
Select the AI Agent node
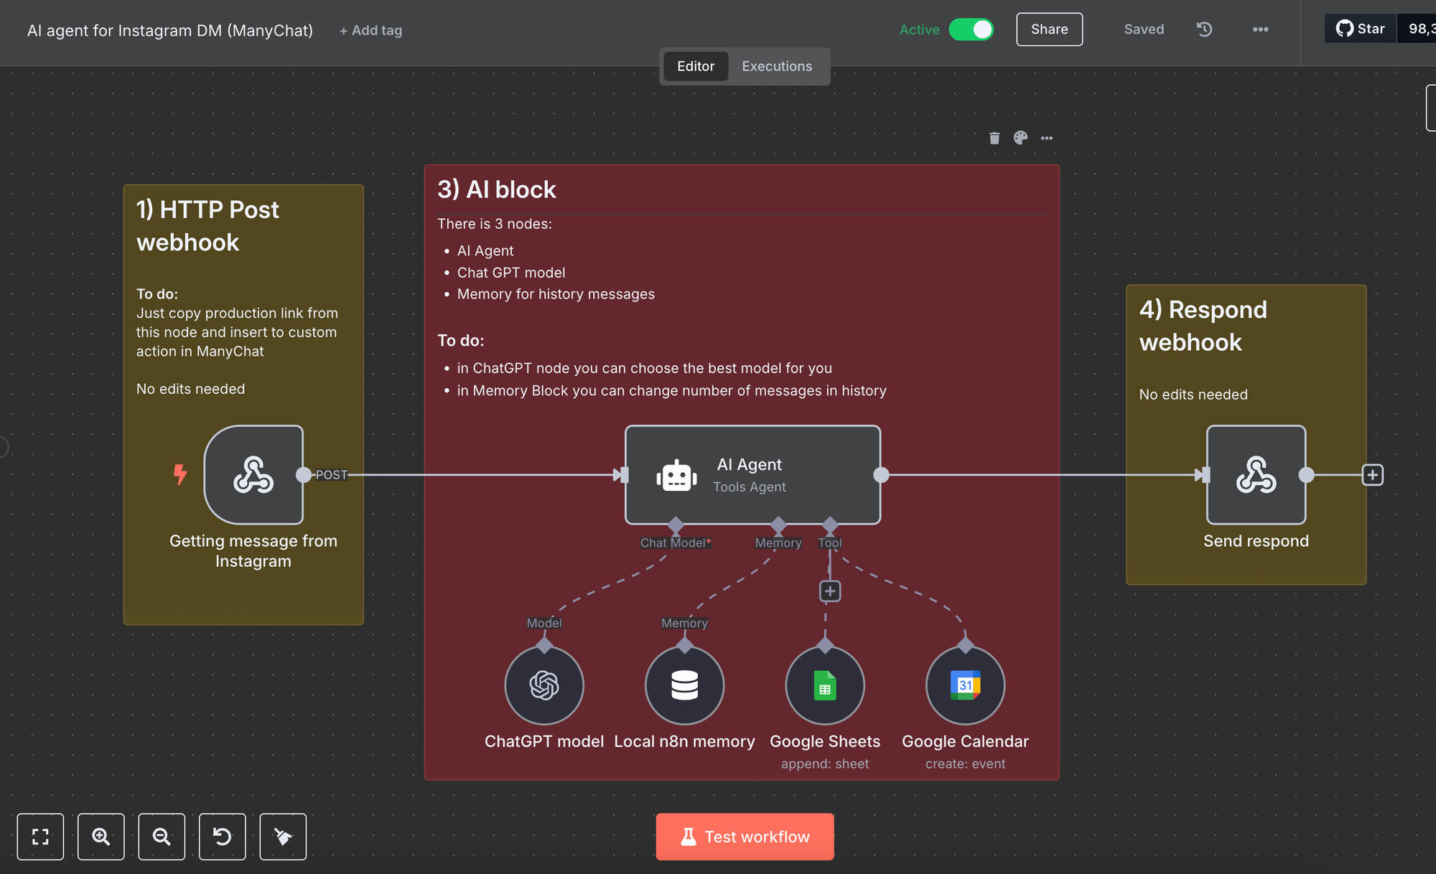click(752, 474)
